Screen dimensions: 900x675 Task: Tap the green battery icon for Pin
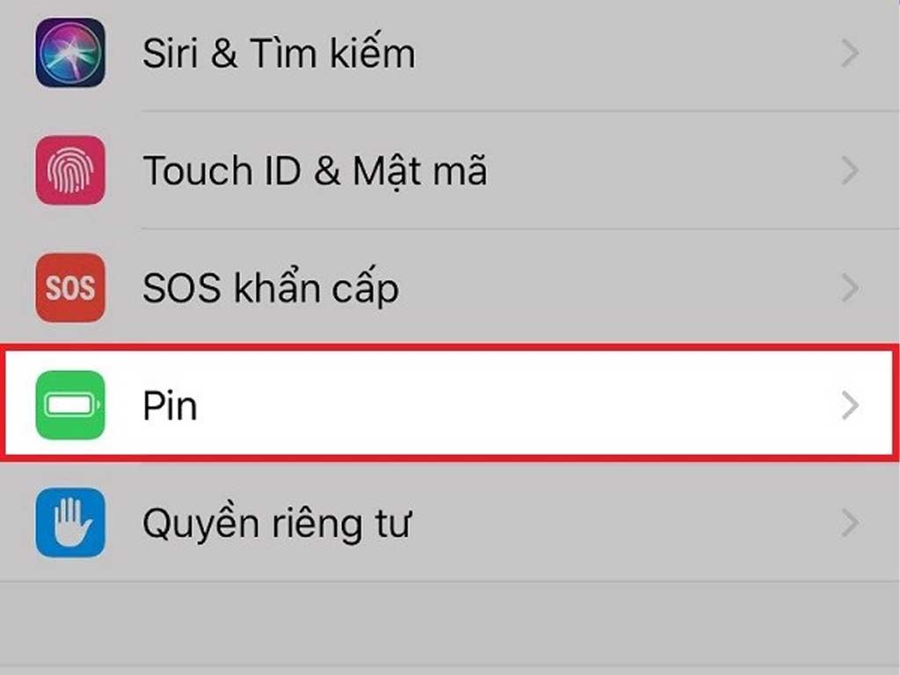(70, 405)
